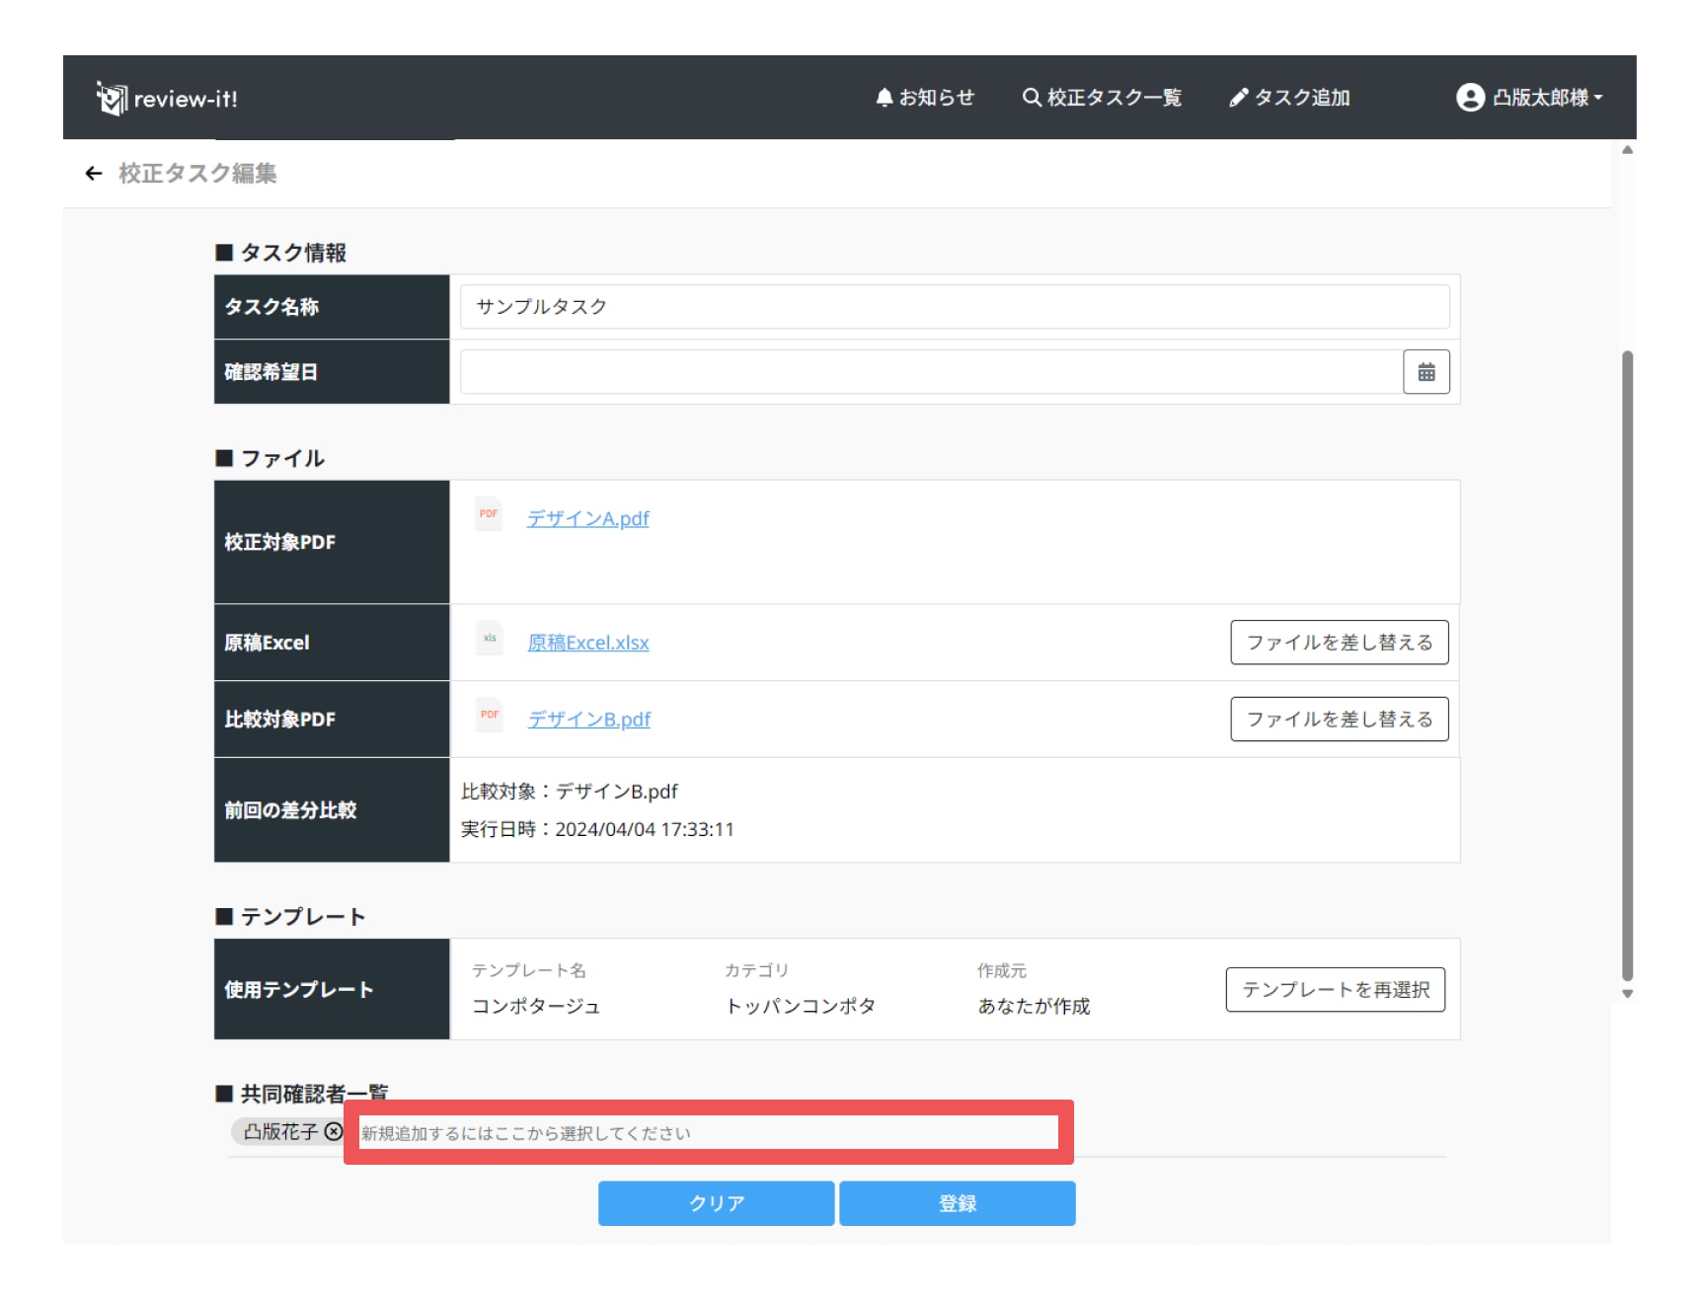Replace the 比較対象PDF file
Screen dimensions: 1698x1297
1339,720
